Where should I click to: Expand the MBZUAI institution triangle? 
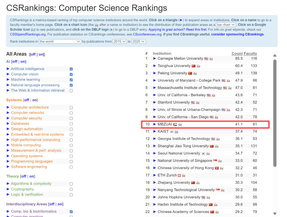pyautogui.click(x=155, y=124)
